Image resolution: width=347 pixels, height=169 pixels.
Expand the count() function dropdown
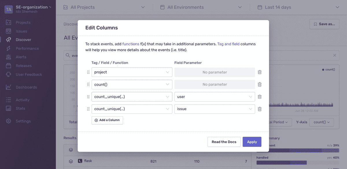pos(132,84)
